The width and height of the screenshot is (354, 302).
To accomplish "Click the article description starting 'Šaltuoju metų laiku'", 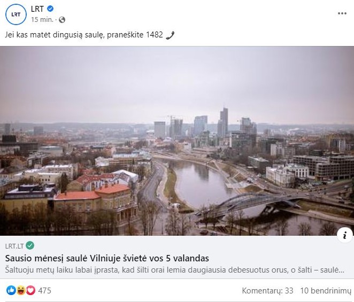I will [175, 270].
